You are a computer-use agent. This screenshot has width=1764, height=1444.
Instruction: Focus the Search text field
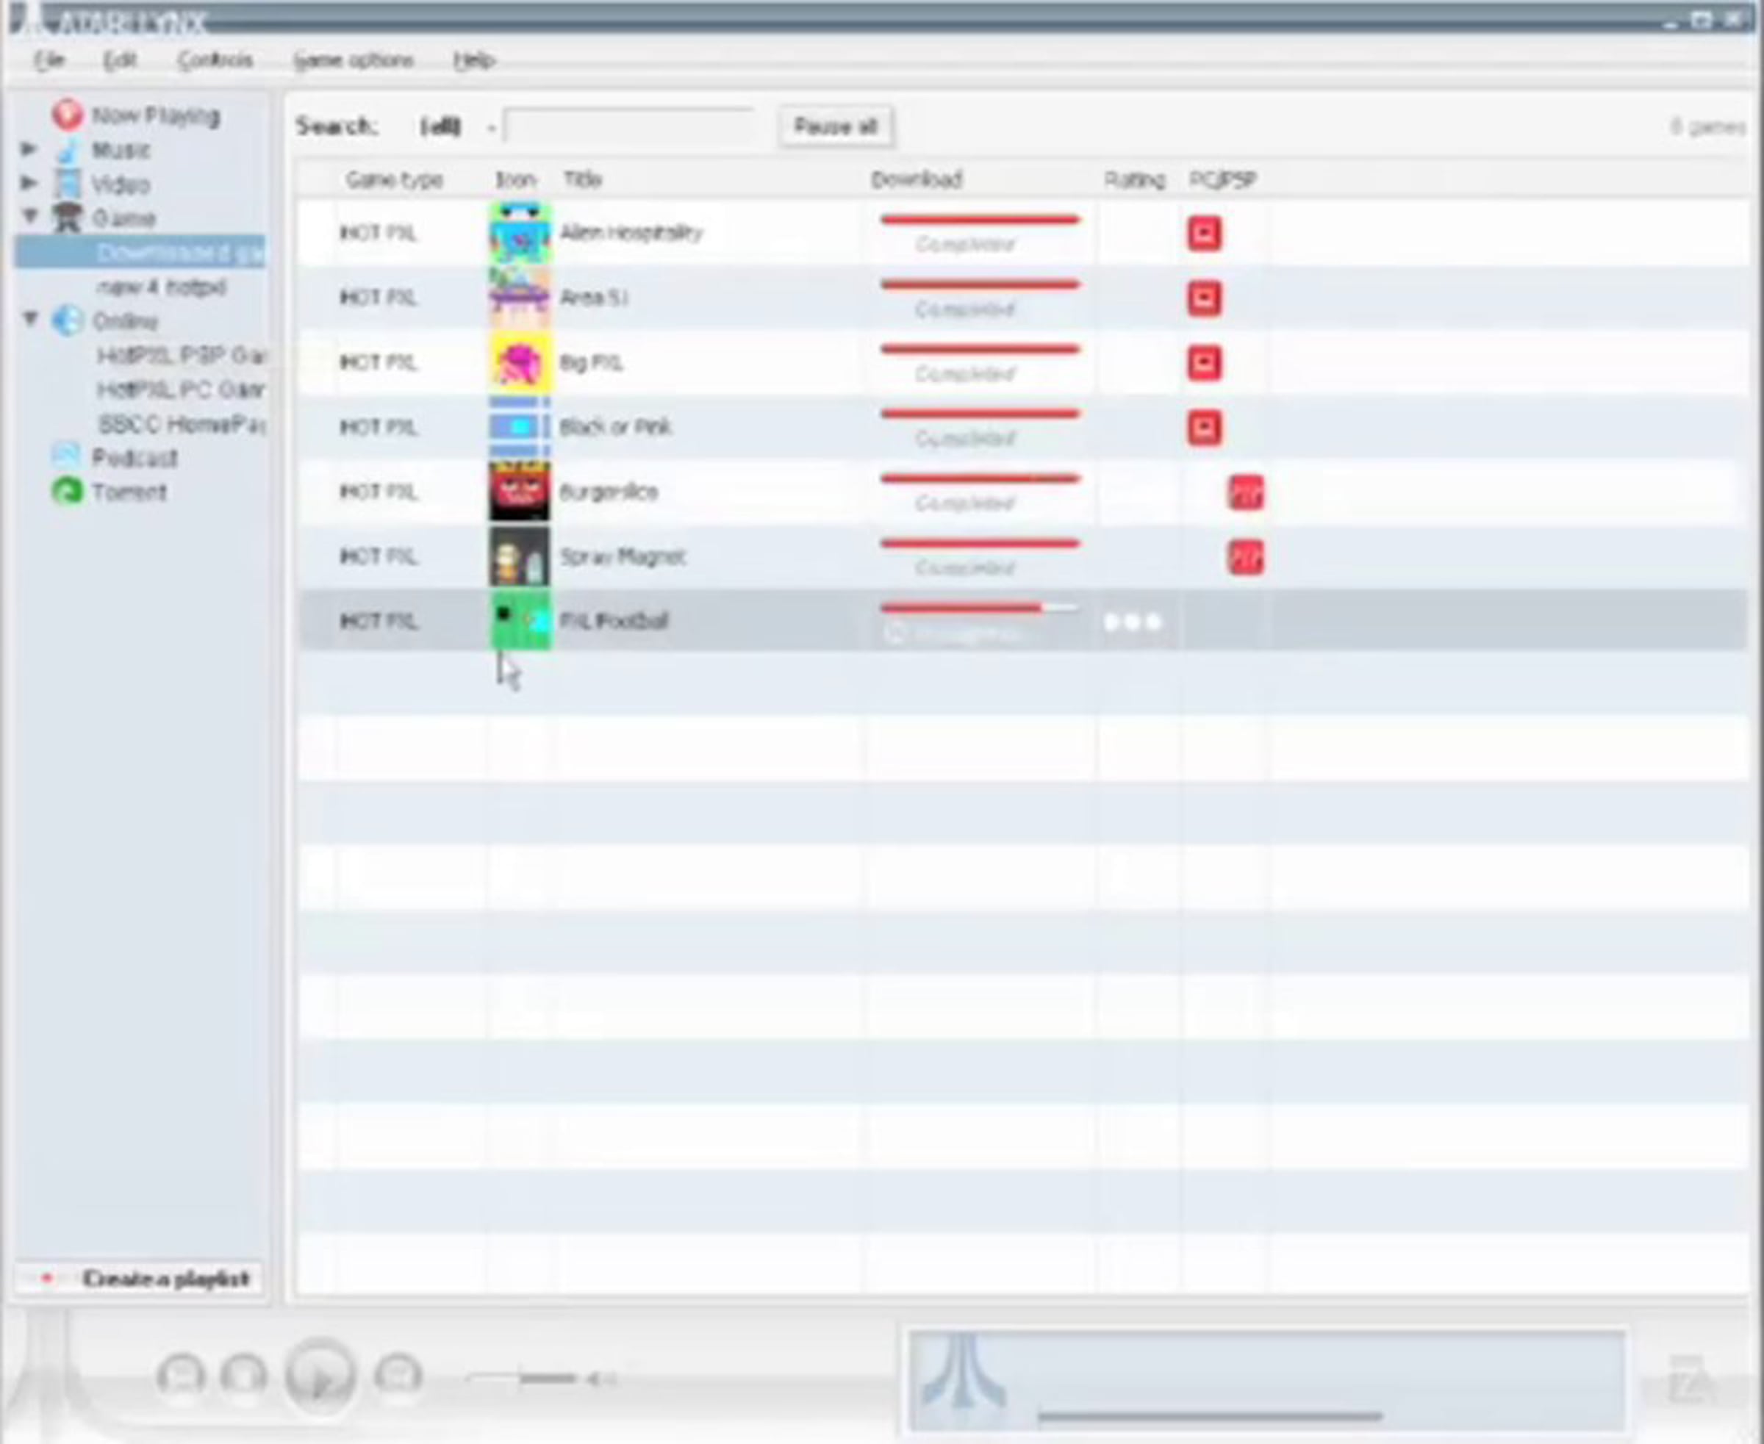(x=629, y=127)
